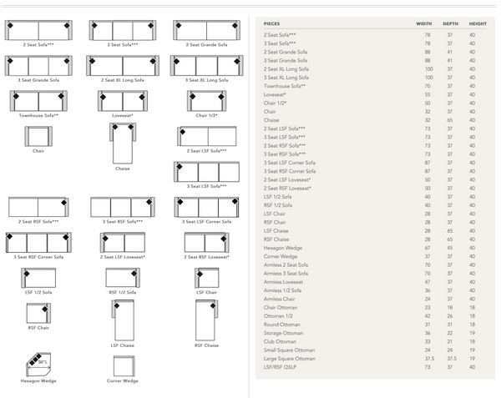
Task: Click the Hexagon Wedge diagram
Action: (38, 365)
